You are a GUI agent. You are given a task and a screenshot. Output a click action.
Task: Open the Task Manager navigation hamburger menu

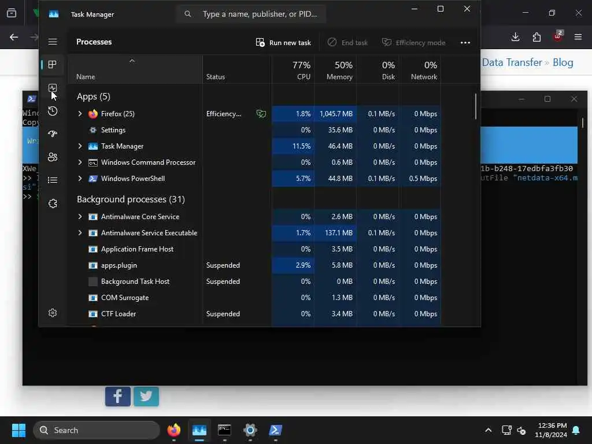tap(53, 42)
